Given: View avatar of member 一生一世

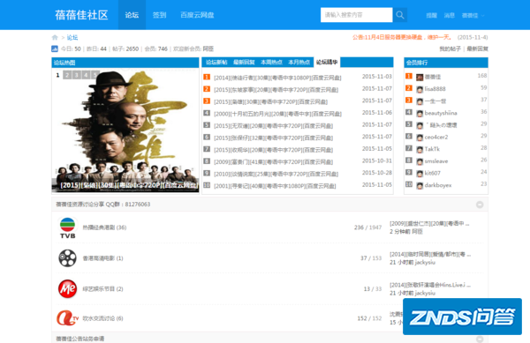Looking at the screenshot, I should 420,101.
